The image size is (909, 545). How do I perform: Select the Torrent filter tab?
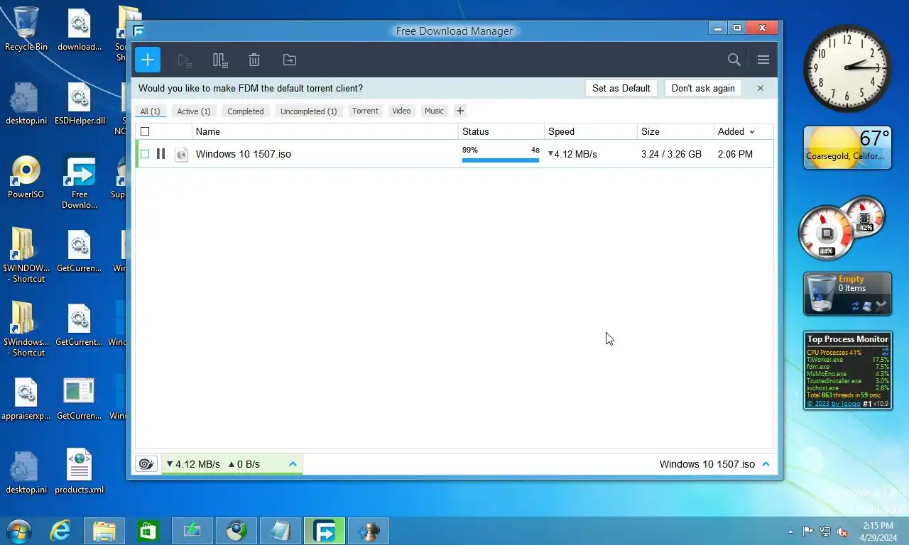pyautogui.click(x=366, y=111)
